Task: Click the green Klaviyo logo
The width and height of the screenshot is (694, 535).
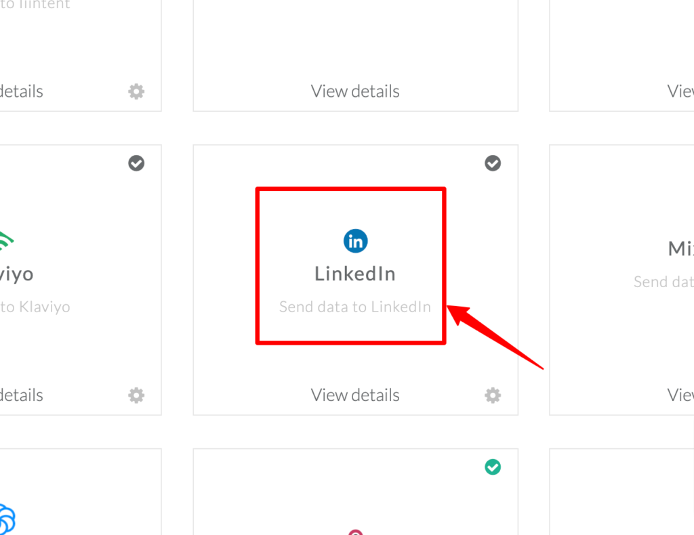Action: 6,241
